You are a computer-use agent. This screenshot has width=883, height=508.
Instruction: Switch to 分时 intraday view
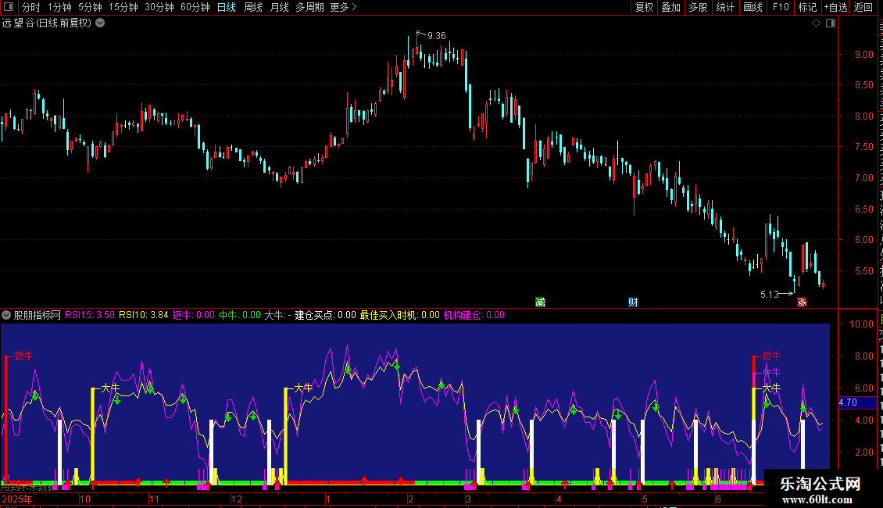tap(31, 7)
